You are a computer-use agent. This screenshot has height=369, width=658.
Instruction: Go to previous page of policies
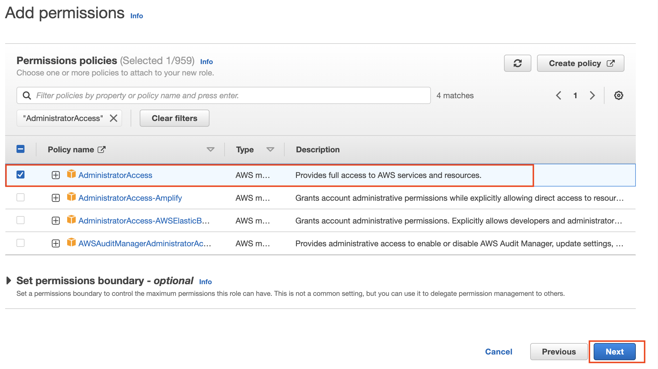tap(558, 95)
